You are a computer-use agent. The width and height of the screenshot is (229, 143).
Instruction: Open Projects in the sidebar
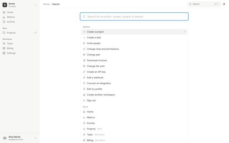[20, 33]
